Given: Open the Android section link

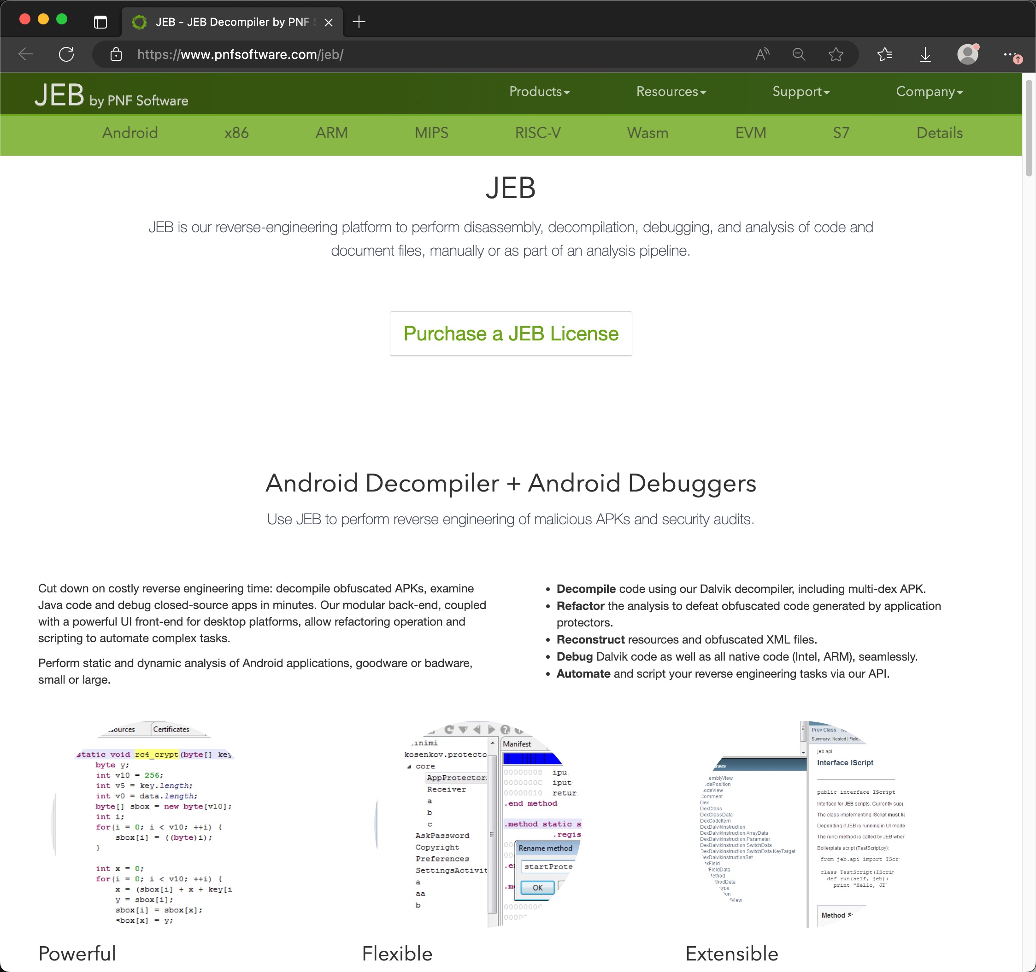Looking at the screenshot, I should tap(130, 133).
